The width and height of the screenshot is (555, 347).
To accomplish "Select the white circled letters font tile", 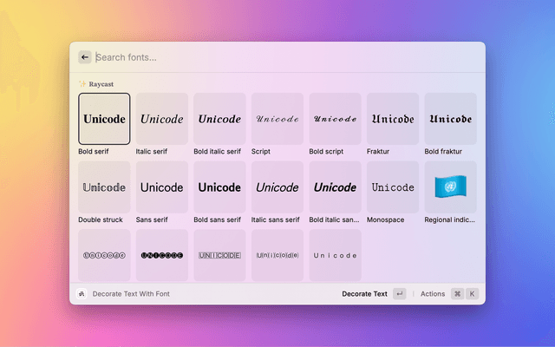I will (104, 255).
